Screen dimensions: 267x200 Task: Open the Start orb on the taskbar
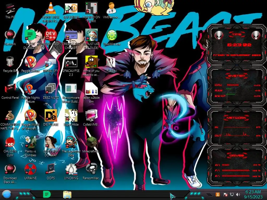point(7,195)
